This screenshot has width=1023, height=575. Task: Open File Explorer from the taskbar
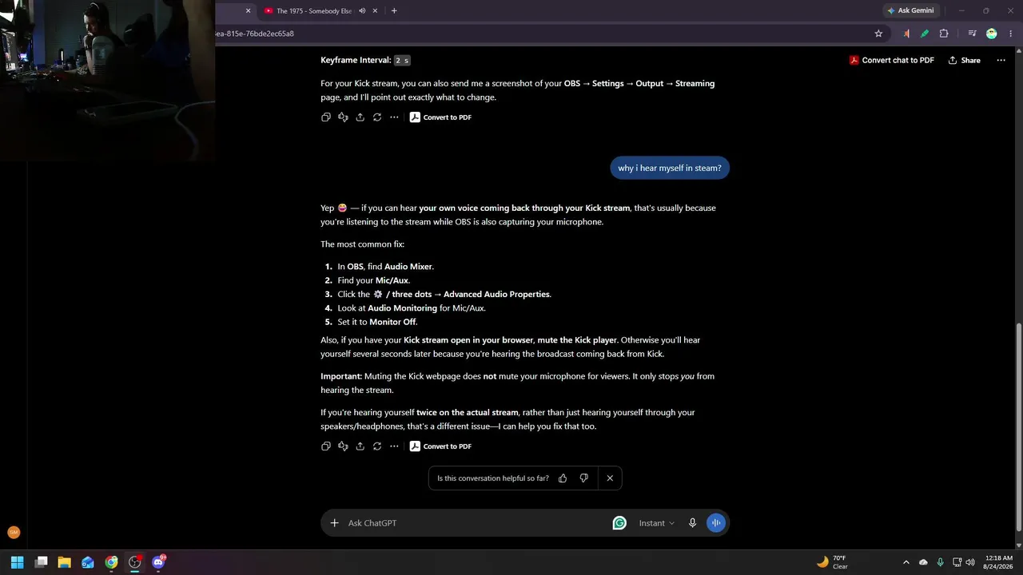(65, 562)
